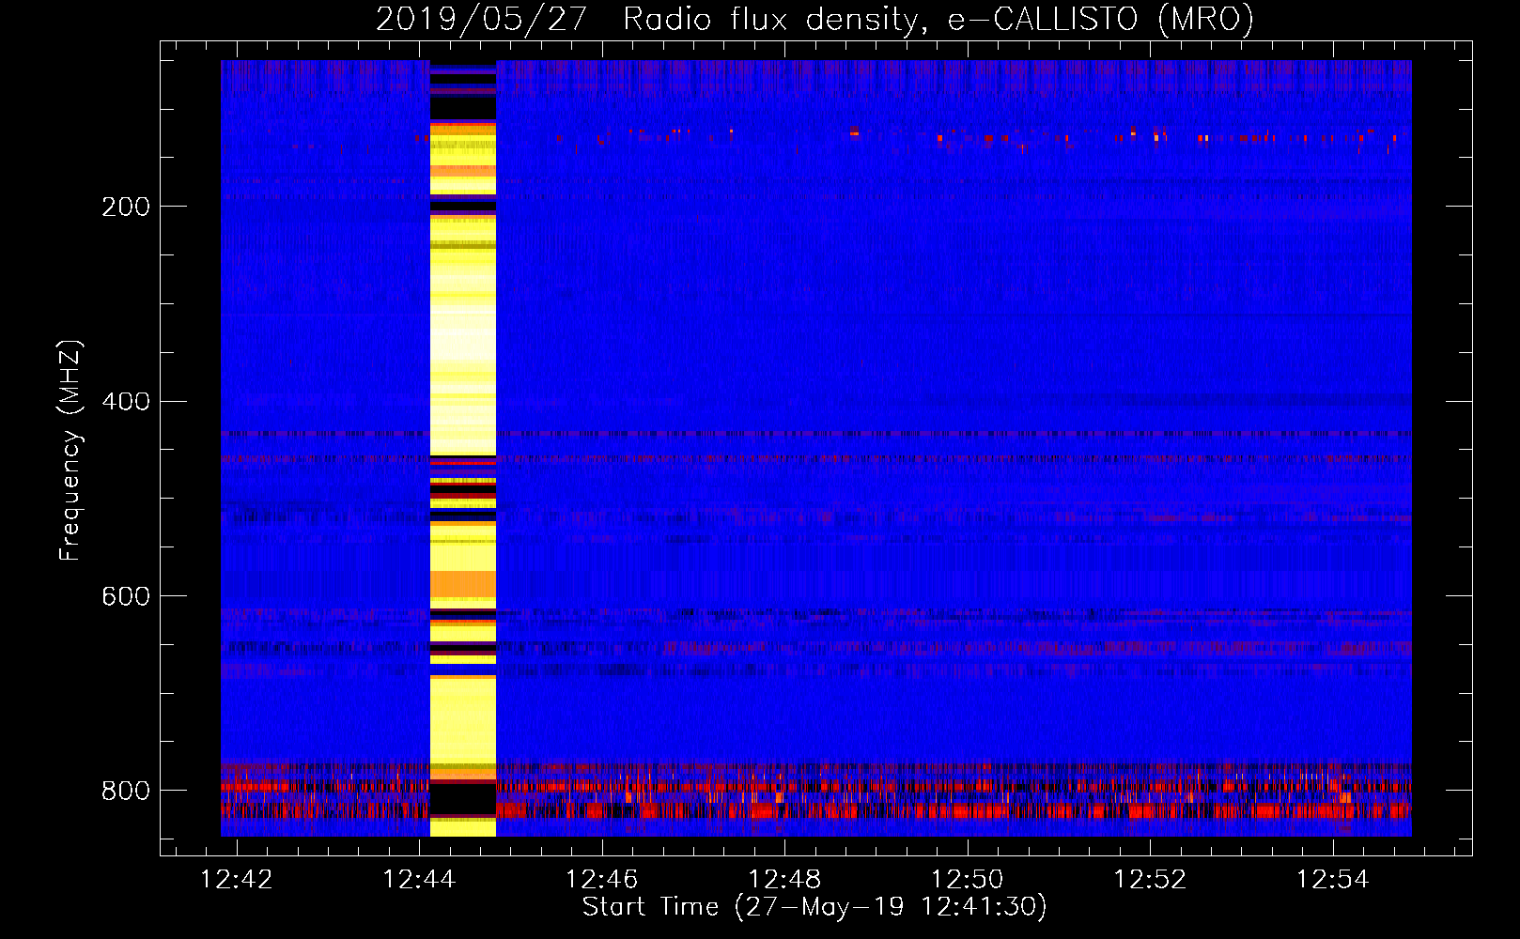Click the 800 frequency tick label
Screen dimensions: 1520x939
pos(126,791)
